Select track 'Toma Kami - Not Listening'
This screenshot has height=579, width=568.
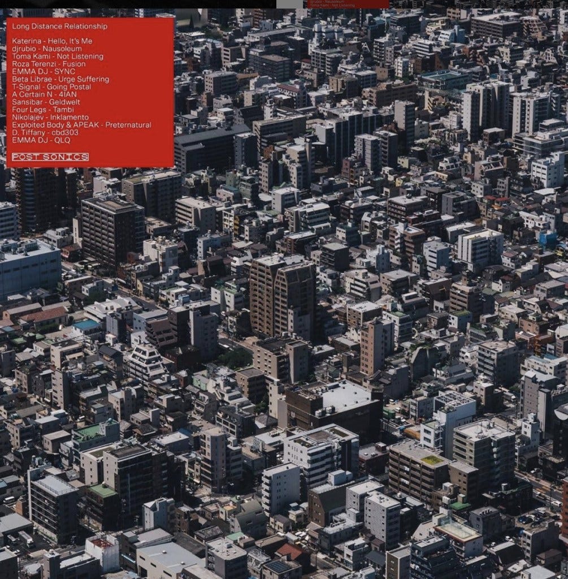58,56
